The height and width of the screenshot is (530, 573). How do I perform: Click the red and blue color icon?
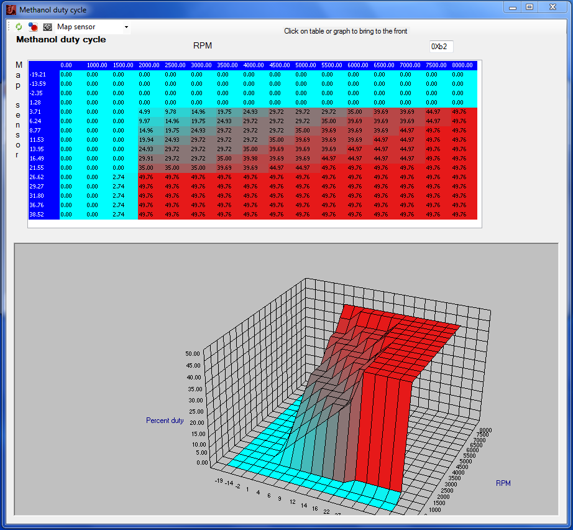tap(33, 27)
